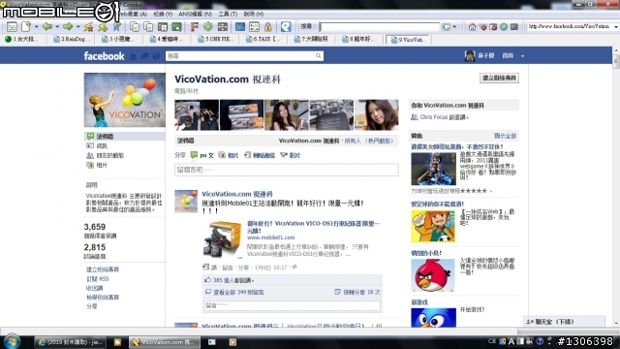Click the 首頁 home link in header
The image size is (620, 349).
tap(508, 56)
